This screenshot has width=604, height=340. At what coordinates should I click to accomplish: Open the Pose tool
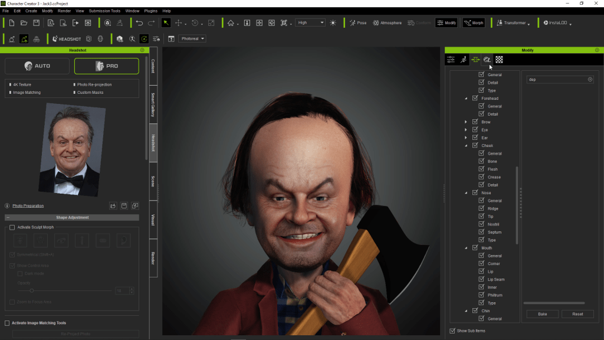coord(357,23)
